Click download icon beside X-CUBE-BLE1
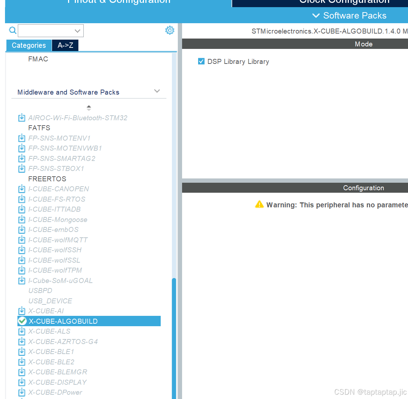Screen dimensions: 408x399 point(22,351)
